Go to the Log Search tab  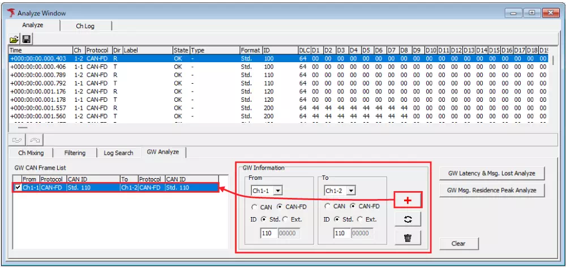tap(118, 153)
